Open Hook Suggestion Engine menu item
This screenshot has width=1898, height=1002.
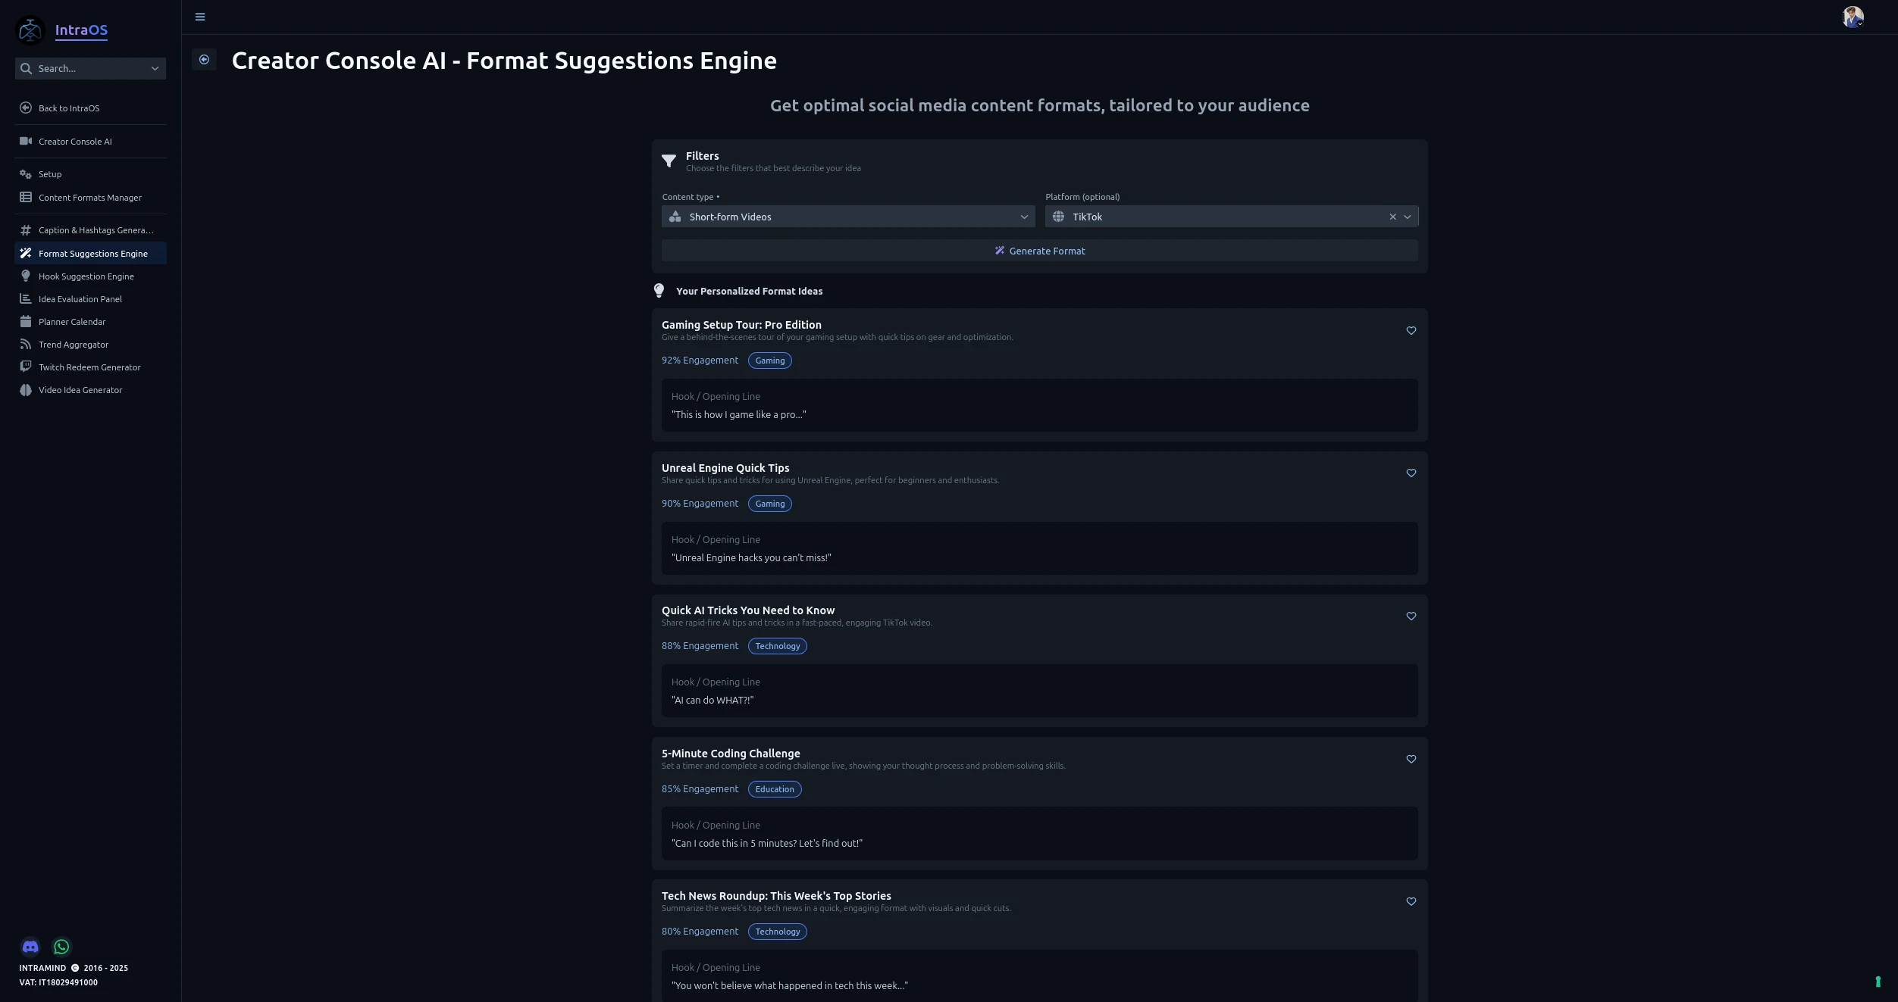tap(86, 276)
